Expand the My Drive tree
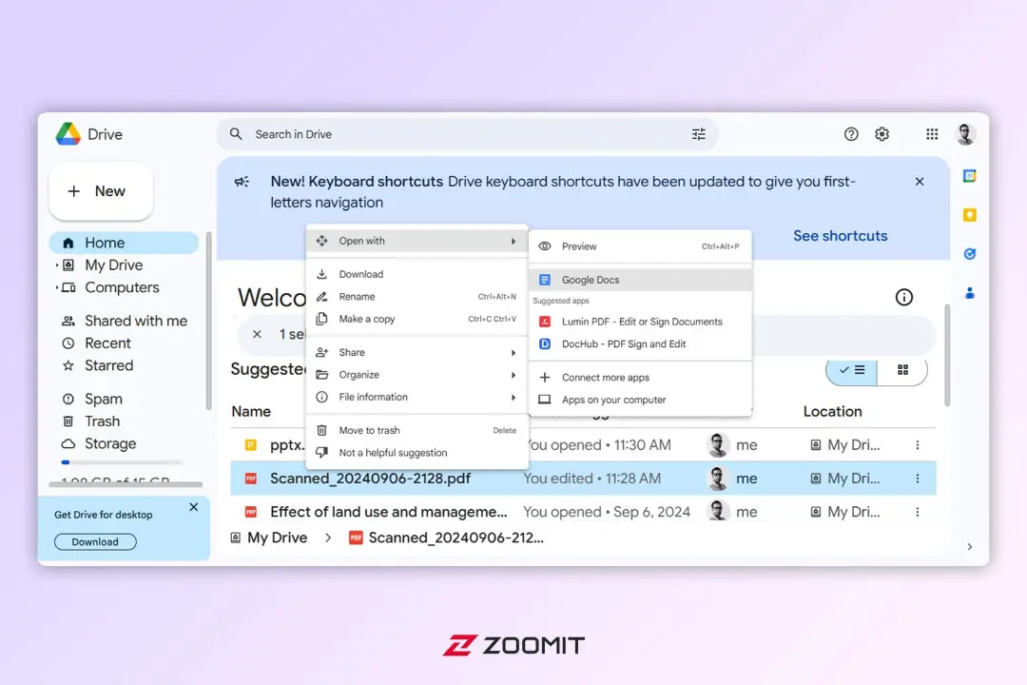Screen dimensions: 1027x685 point(57,264)
